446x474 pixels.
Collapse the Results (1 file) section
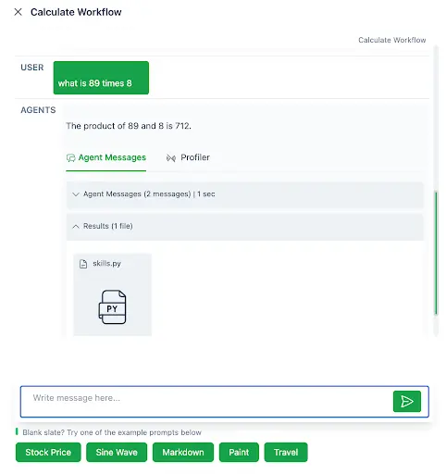[x=245, y=227]
